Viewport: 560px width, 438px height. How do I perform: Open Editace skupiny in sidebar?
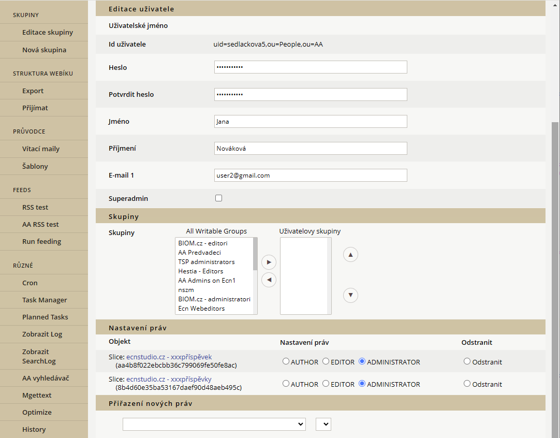point(48,32)
